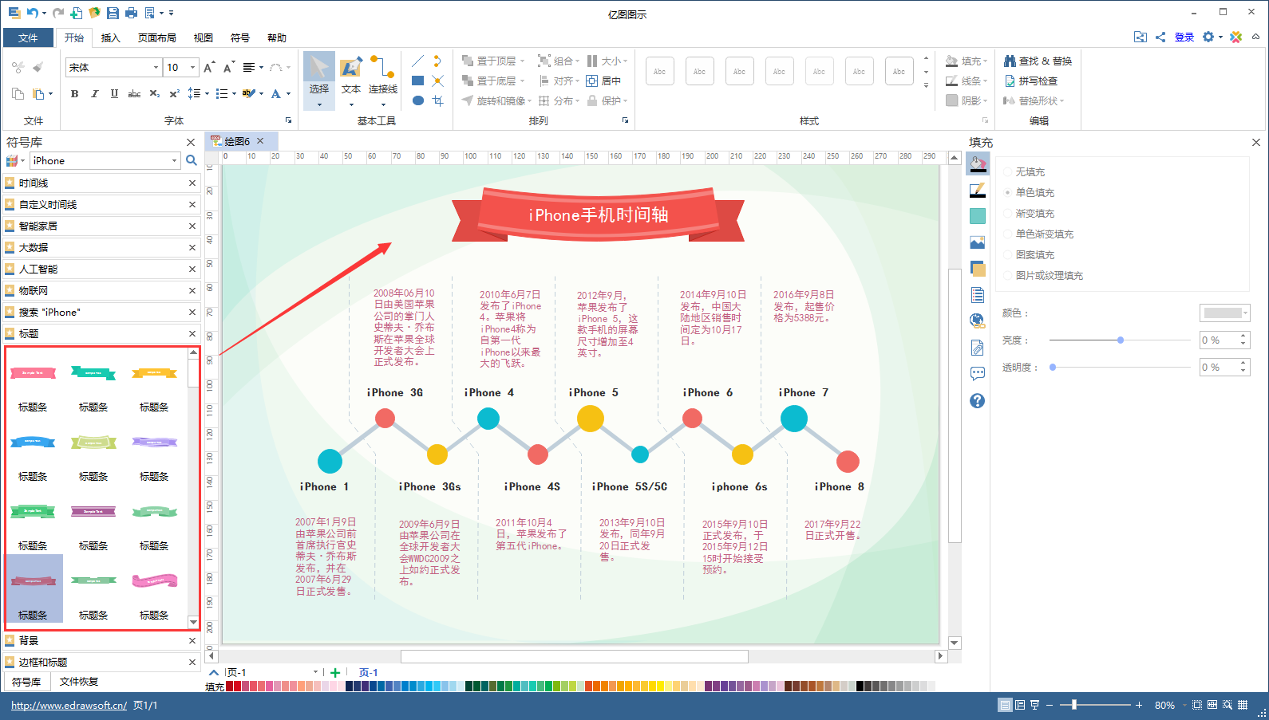Apply Italic formatting
The height and width of the screenshot is (720, 1269).
pos(95,94)
